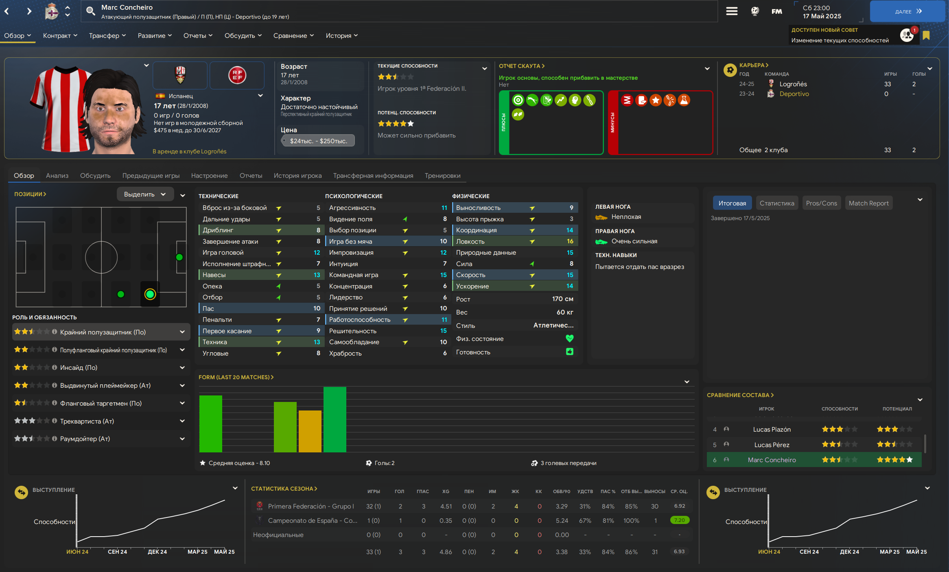949x572 pixels.
Task: Open the advice notification avatar icon
Action: click(x=907, y=35)
